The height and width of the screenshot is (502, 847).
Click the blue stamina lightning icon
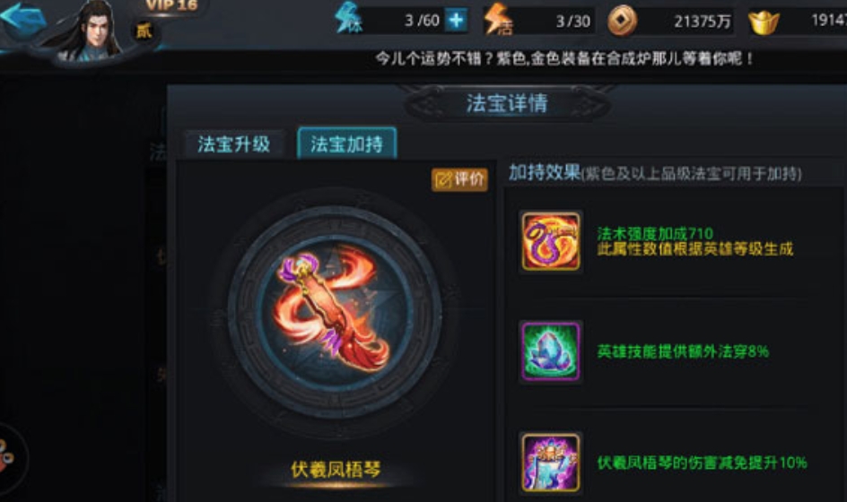348,18
